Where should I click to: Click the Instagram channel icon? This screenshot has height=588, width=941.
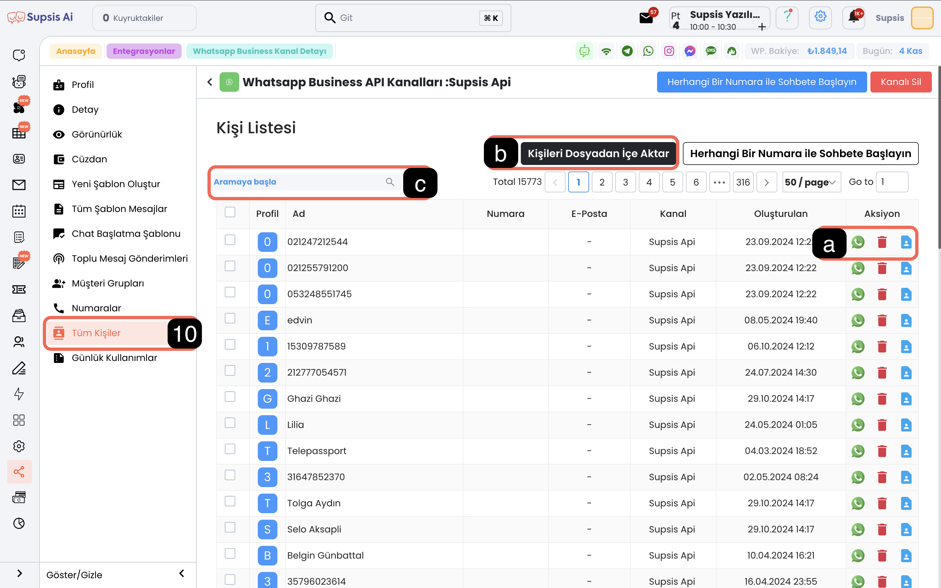tap(669, 51)
